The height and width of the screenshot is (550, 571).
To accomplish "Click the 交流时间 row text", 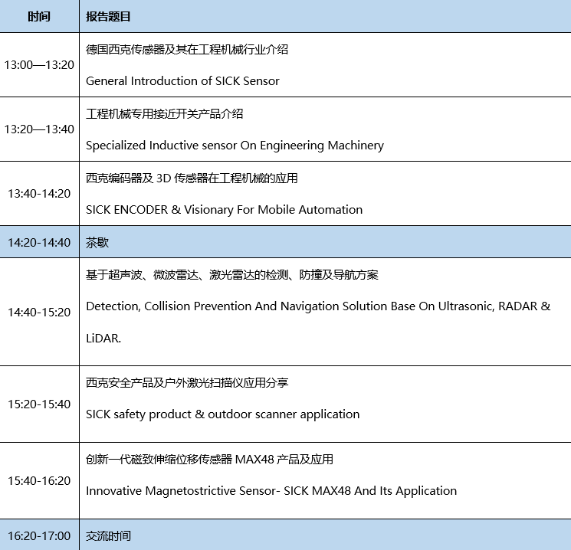I will [x=108, y=535].
